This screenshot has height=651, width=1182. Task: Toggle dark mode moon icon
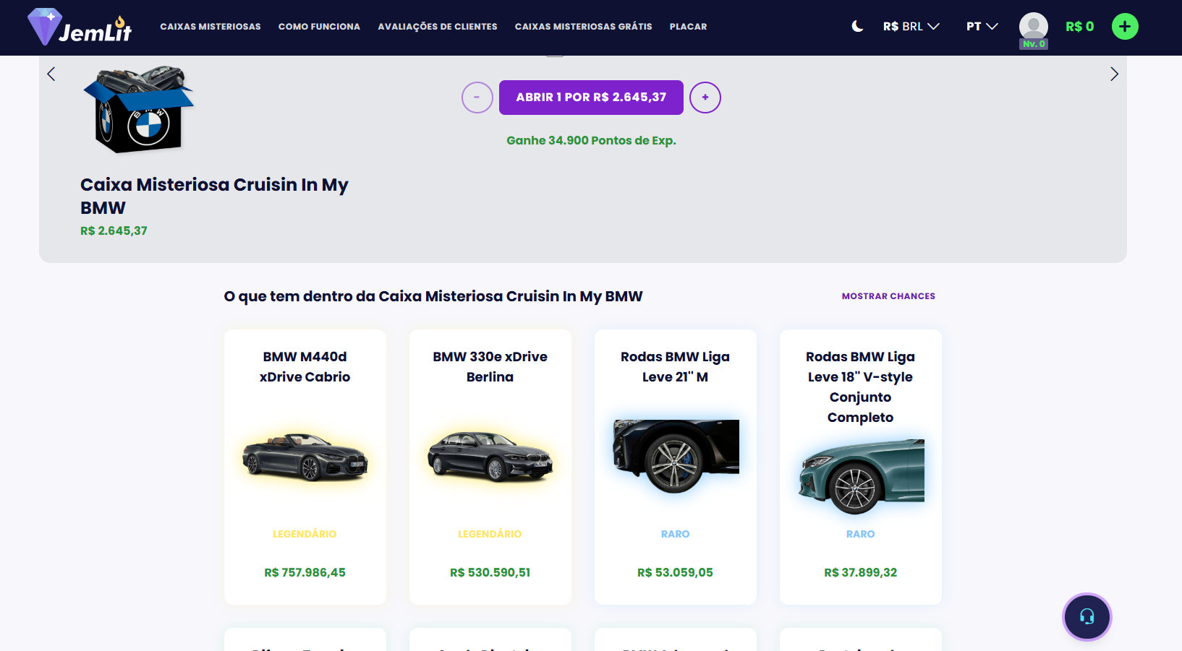857,27
